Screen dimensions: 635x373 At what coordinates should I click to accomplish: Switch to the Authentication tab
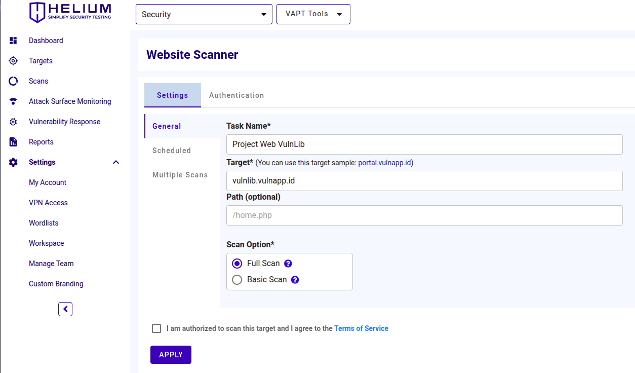[x=236, y=95]
